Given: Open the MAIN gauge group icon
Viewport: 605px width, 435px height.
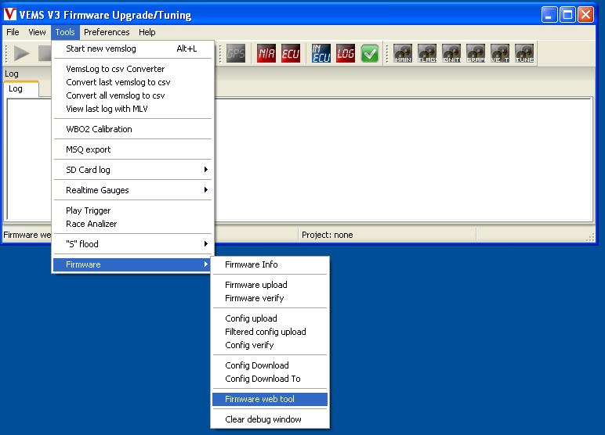Looking at the screenshot, I should [403, 53].
